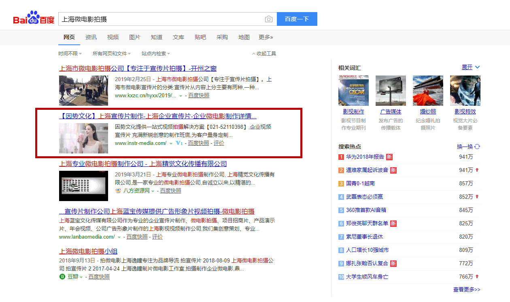510x302 pixels.
Task: Switch to the 地图 tab
Action: point(244,37)
